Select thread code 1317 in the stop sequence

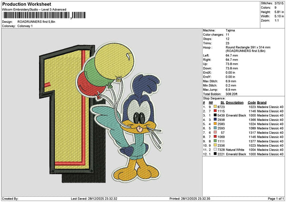coord(252,133)
